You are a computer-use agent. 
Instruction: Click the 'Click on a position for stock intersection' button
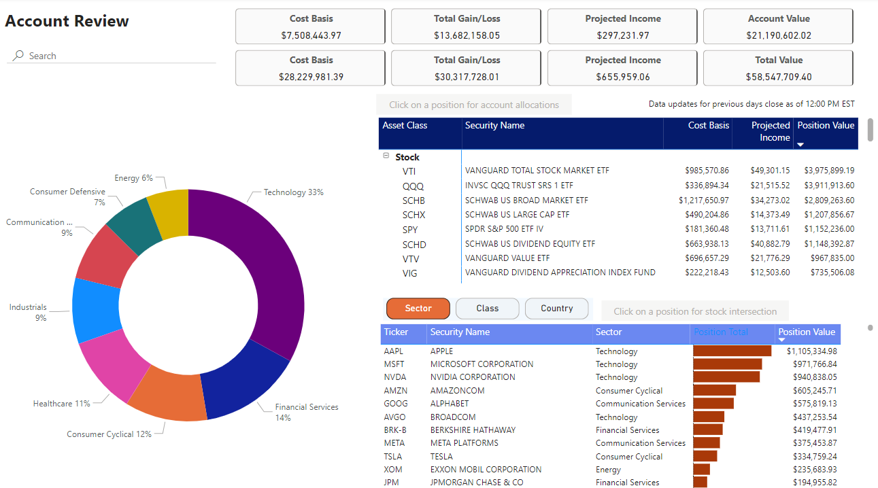tap(695, 311)
